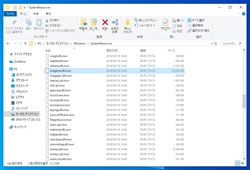
Task: Click the Copy (コピー) ribbon icon
Action: [x=29, y=25]
